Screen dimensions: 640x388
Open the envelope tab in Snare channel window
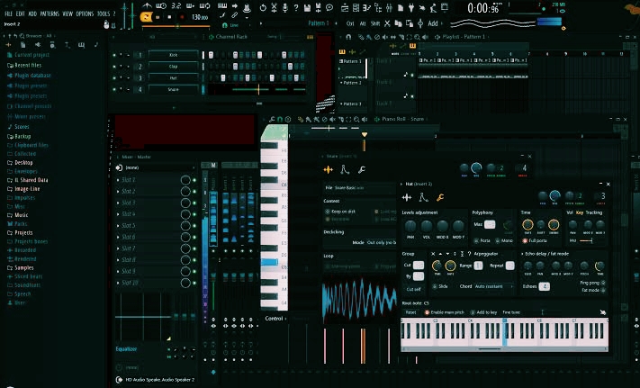[x=345, y=169]
